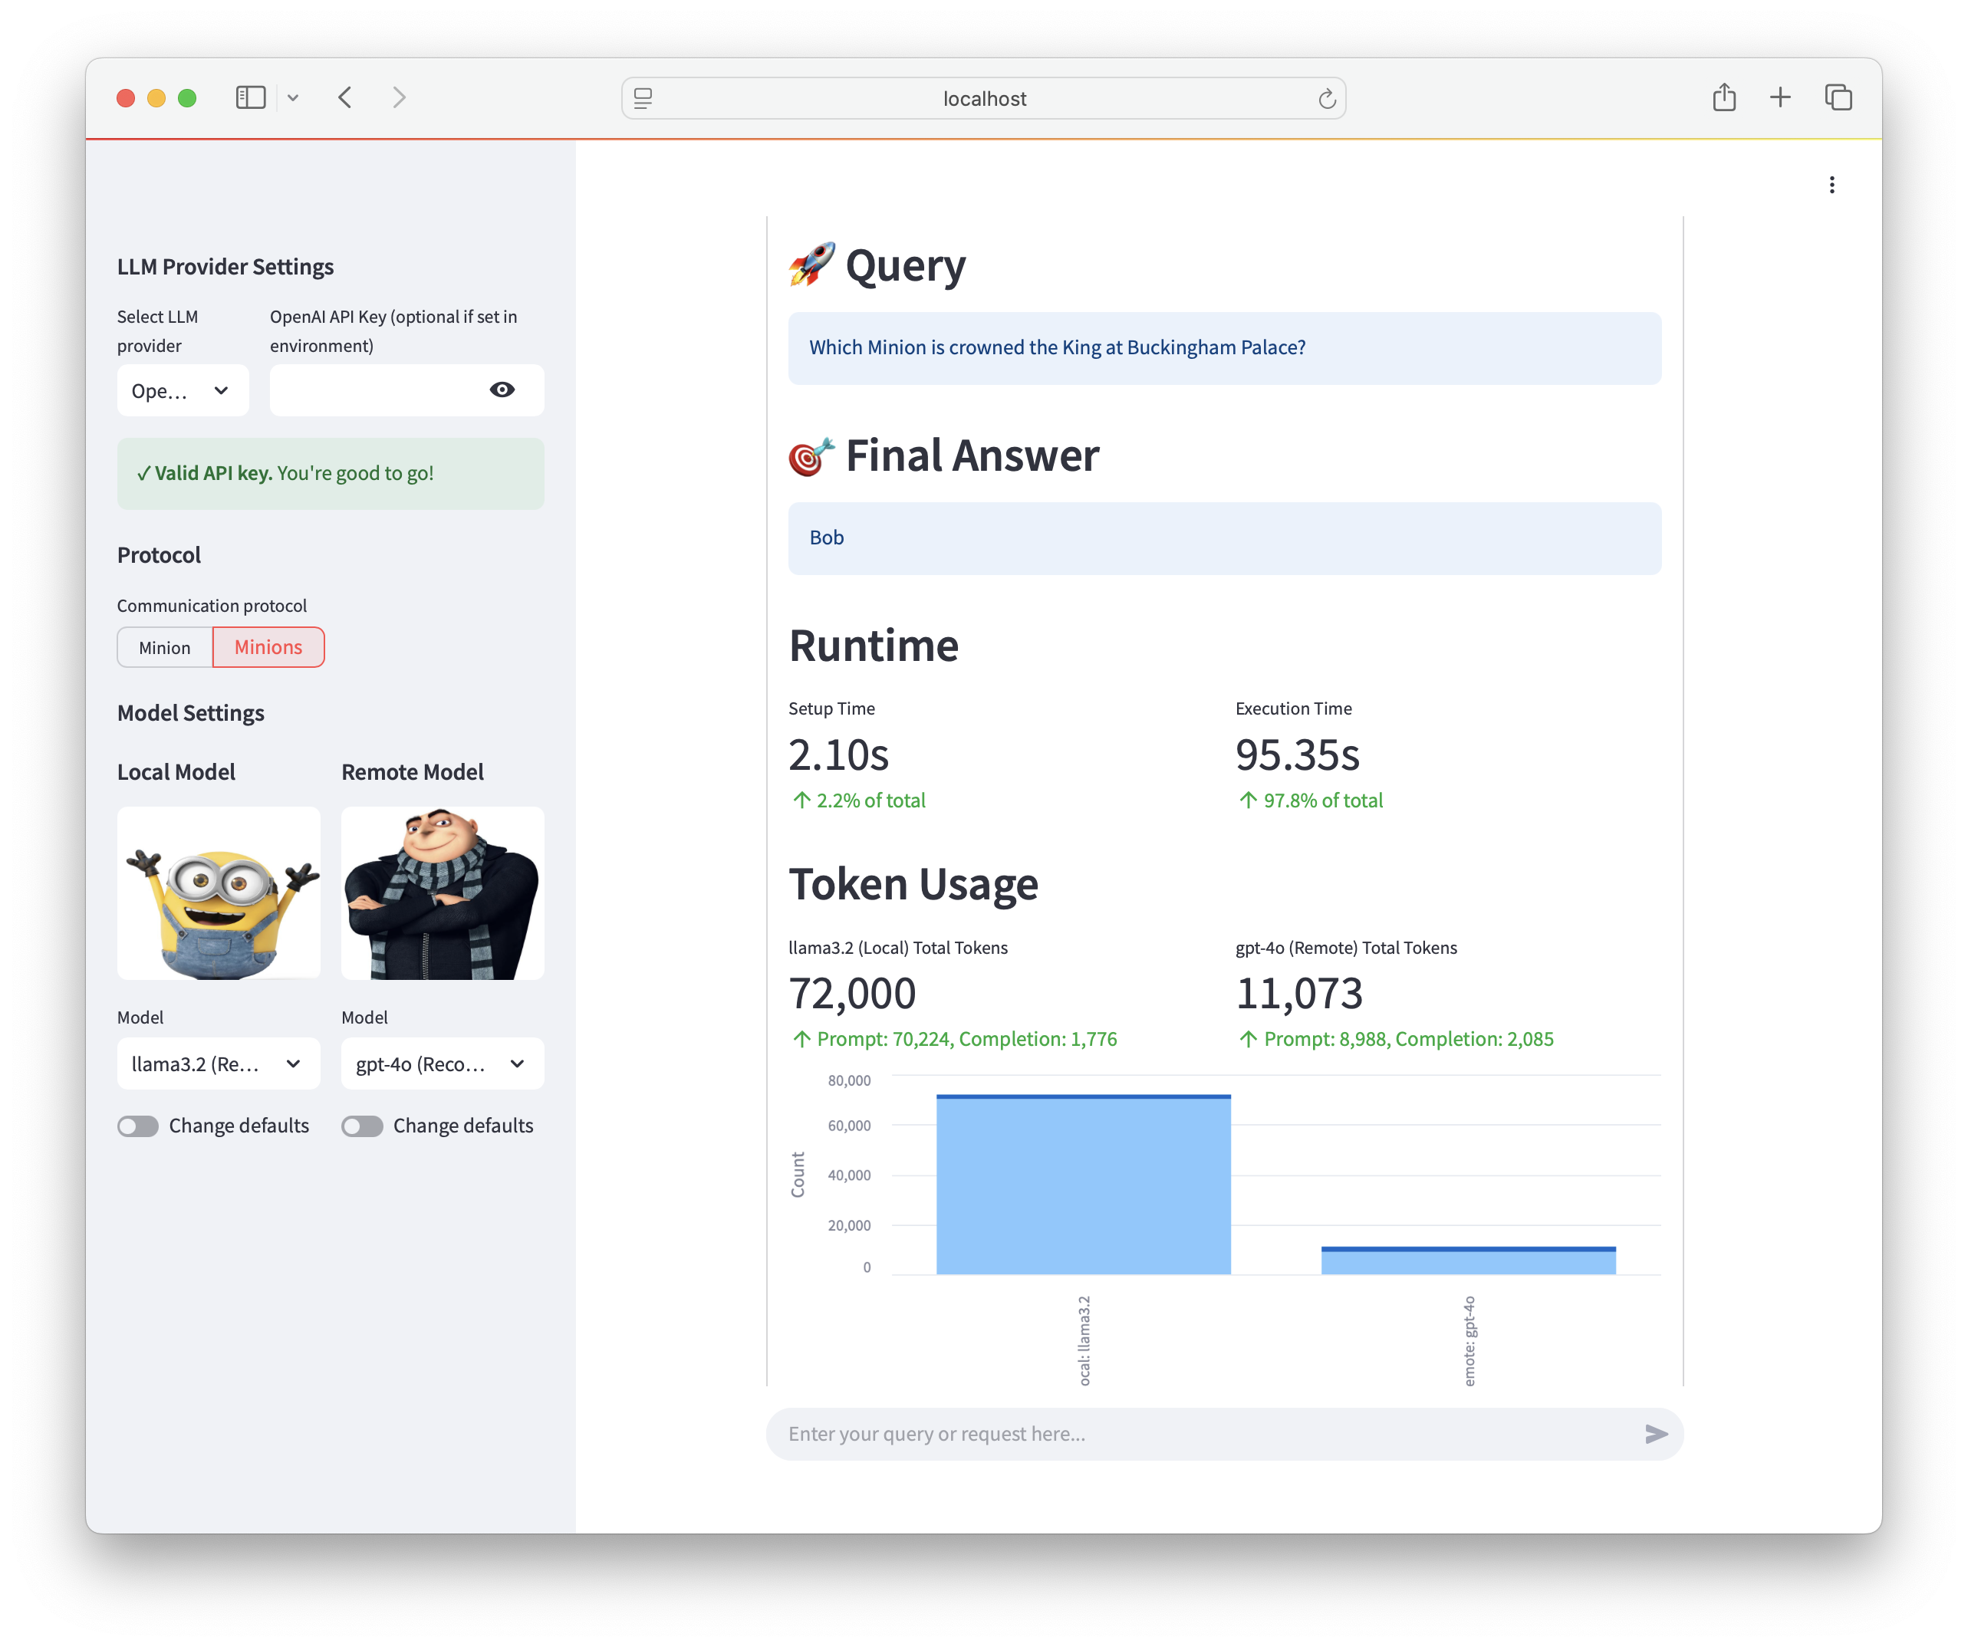This screenshot has width=1968, height=1647.
Task: Open the three-dot app menu
Action: tap(1831, 185)
